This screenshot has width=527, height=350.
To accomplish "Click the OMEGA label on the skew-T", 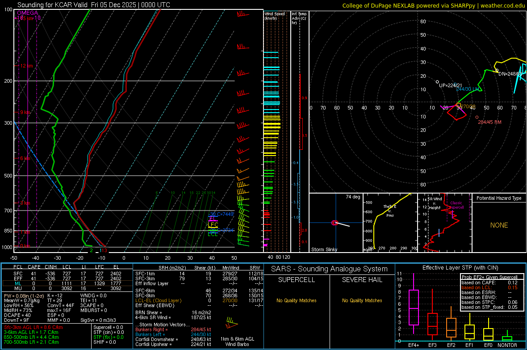I will [28, 13].
